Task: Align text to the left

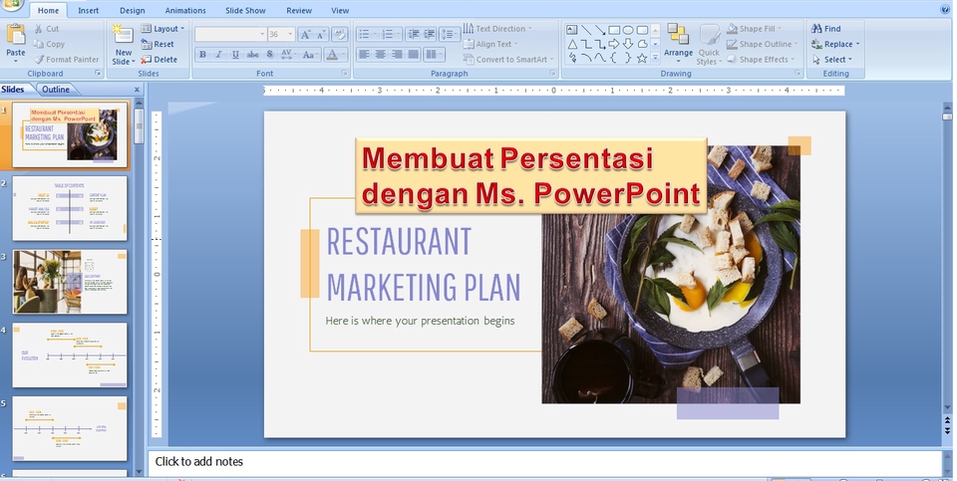Action: (x=364, y=54)
